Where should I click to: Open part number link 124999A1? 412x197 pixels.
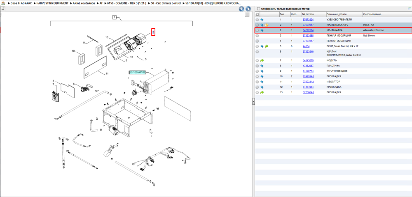pos(308,76)
